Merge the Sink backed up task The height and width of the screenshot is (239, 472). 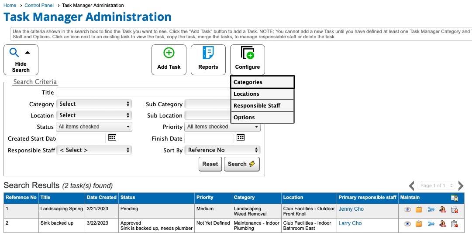pyautogui.click(x=431, y=224)
